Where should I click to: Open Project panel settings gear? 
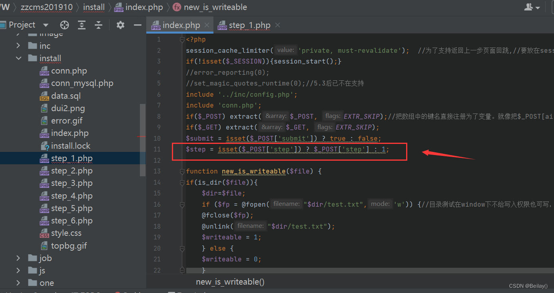pyautogui.click(x=120, y=25)
